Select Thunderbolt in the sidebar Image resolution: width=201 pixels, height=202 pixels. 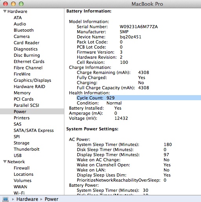tap(27, 149)
